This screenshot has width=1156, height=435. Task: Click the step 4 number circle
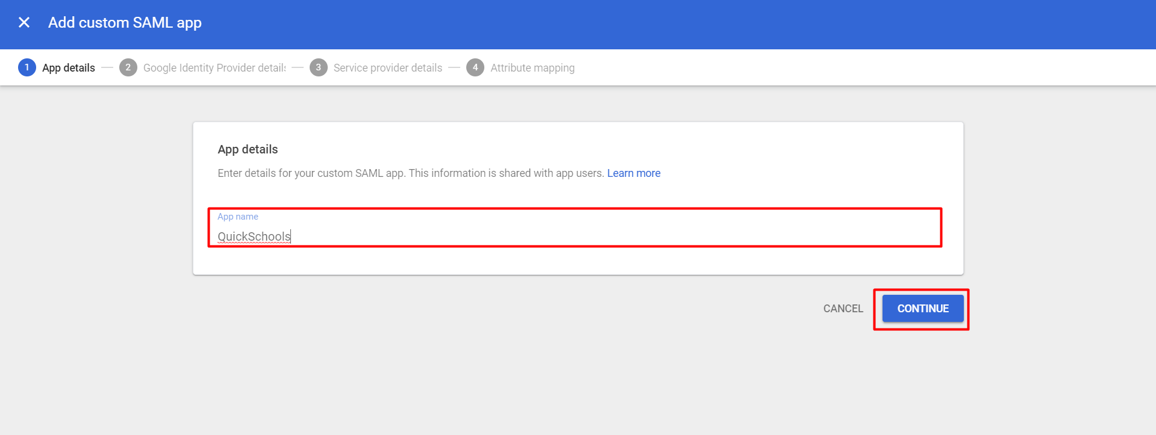(x=475, y=67)
